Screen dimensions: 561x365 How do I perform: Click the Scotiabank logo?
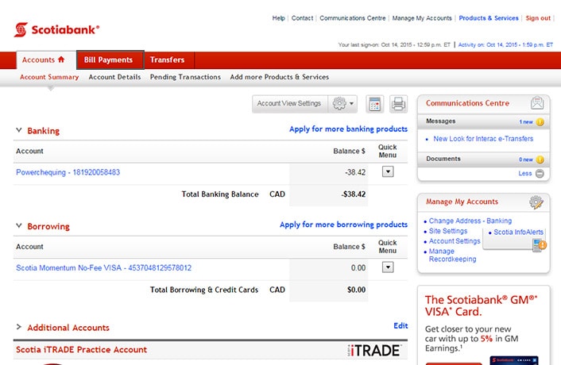(56, 30)
